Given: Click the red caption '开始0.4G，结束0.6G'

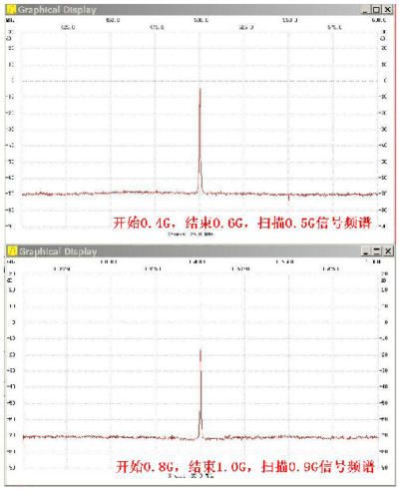Looking at the screenshot, I should pos(180,223).
